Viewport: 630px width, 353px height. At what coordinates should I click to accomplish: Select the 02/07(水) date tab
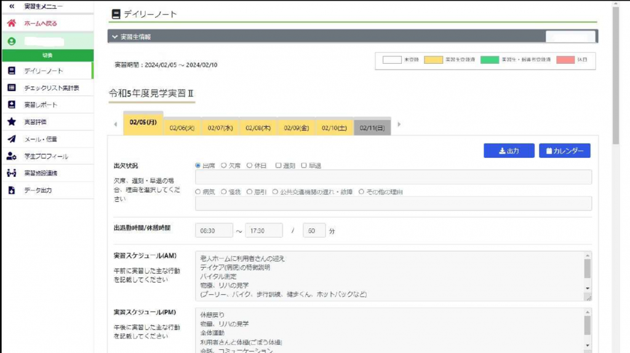220,128
